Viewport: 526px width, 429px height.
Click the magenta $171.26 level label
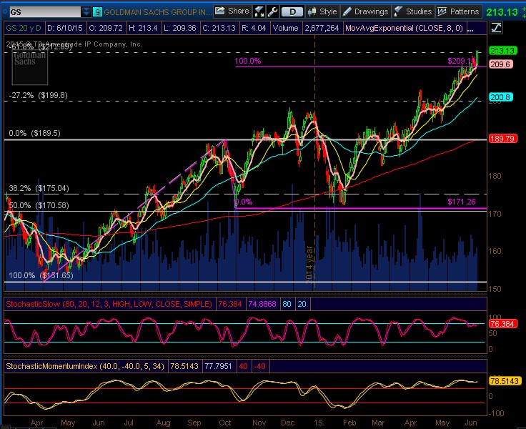pyautogui.click(x=461, y=202)
